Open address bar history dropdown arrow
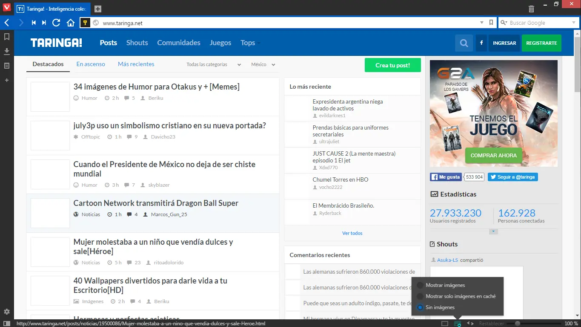 482,23
